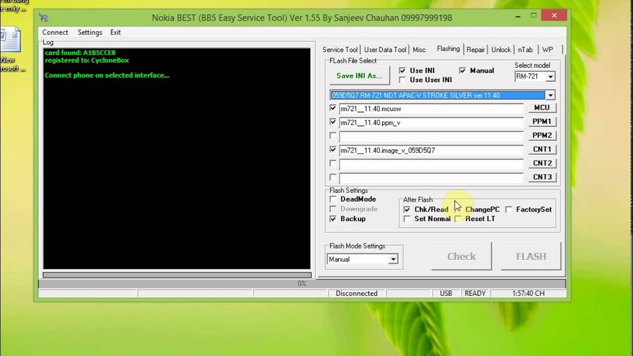Uncheck the Backup checkbox
Viewport: 633px width, 356px height.
(x=333, y=219)
